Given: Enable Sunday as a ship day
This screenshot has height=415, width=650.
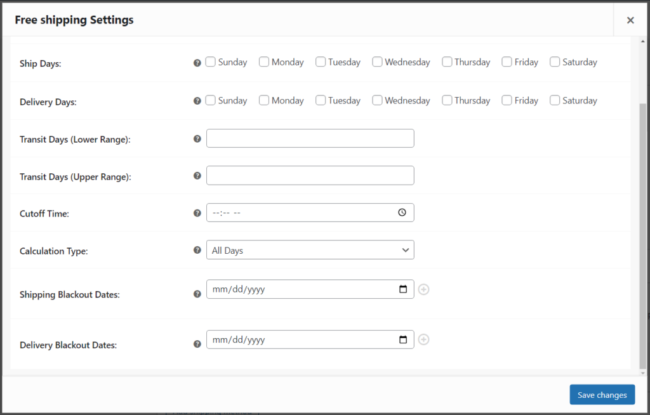Looking at the screenshot, I should tap(211, 62).
